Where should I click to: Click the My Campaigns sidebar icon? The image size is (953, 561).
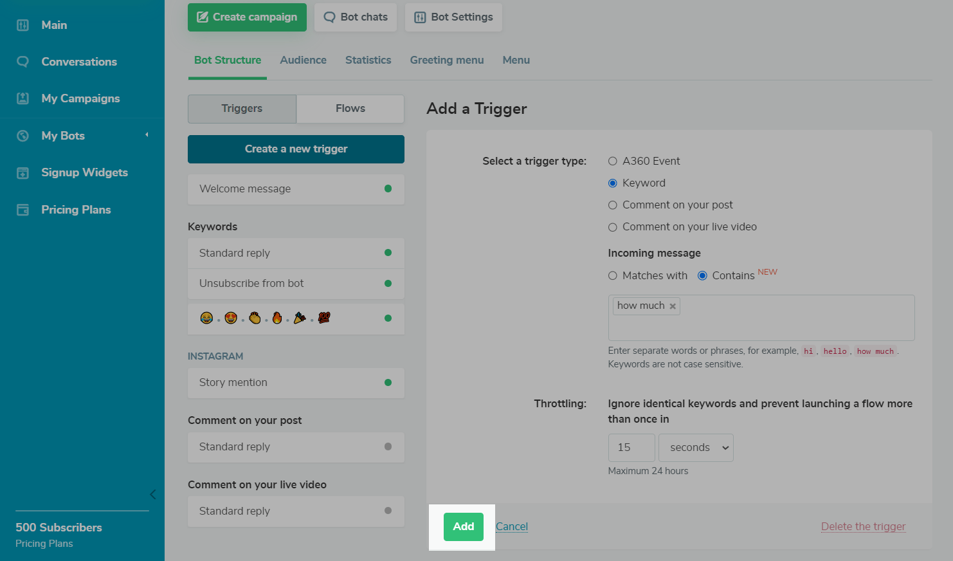(23, 98)
